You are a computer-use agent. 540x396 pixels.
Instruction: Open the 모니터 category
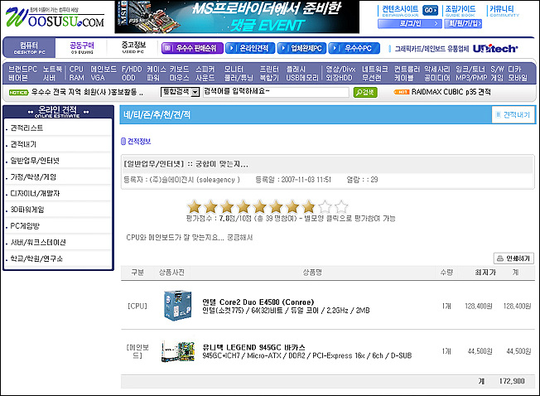pos(234,70)
